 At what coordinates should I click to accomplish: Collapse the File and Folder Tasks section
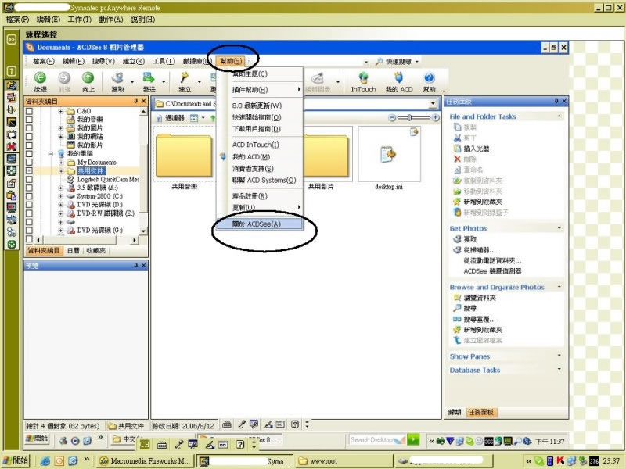coord(559,116)
